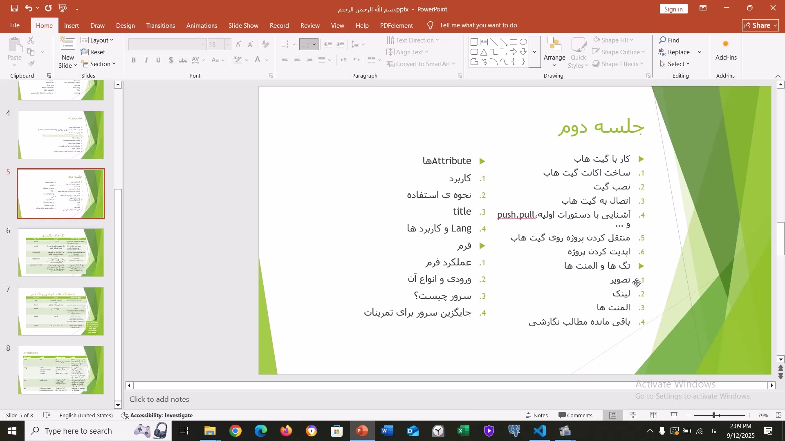Image resolution: width=785 pixels, height=441 pixels.
Task: Toggle Bold formatting
Action: (134, 60)
